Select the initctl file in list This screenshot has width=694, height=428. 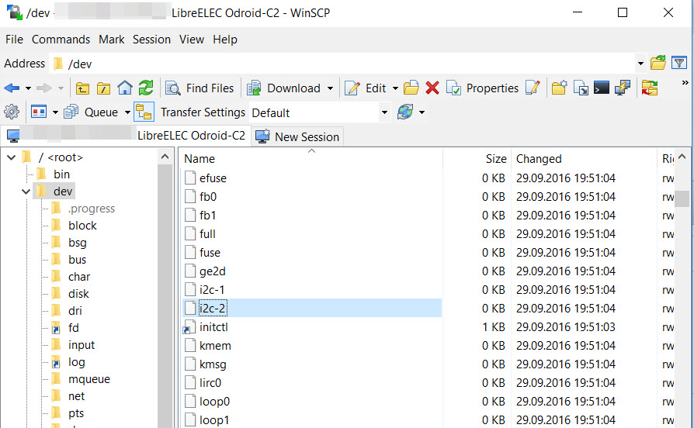tap(213, 327)
